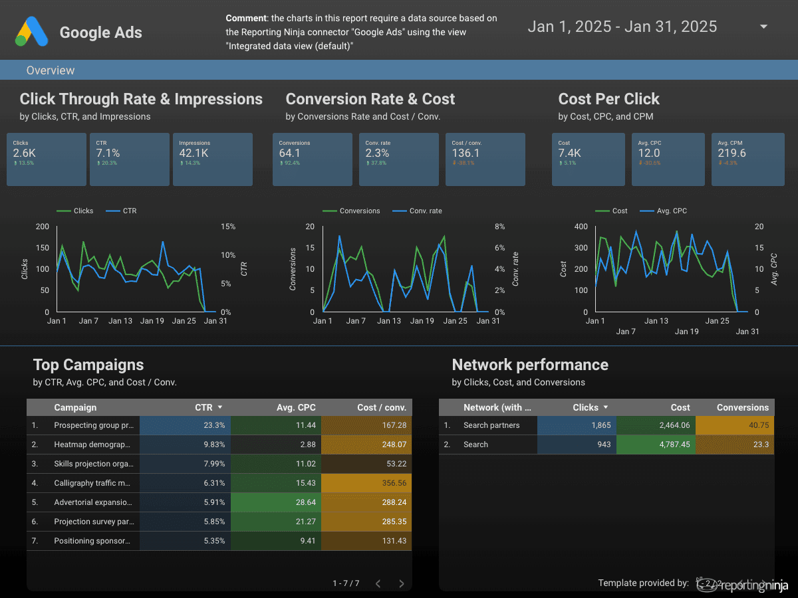Go to next page of Top Campaigns table
The width and height of the screenshot is (798, 598).
pos(402,583)
